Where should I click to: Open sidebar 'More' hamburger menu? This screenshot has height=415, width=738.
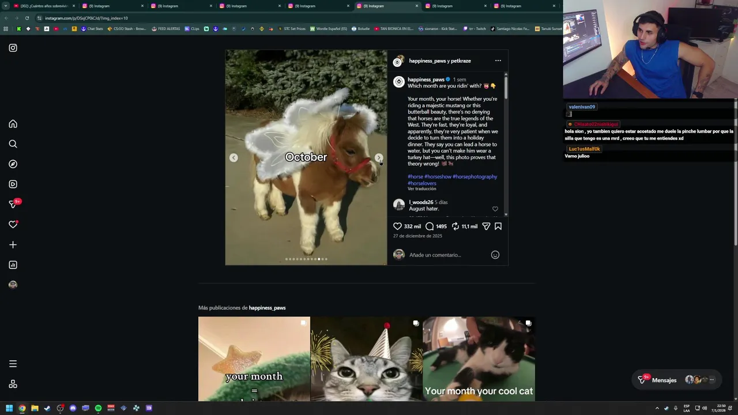[x=13, y=364]
